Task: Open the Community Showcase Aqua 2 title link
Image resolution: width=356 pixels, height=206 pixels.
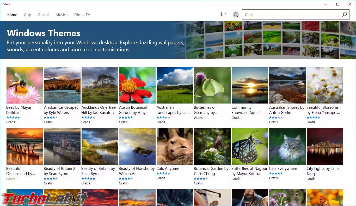Action: pyautogui.click(x=246, y=110)
